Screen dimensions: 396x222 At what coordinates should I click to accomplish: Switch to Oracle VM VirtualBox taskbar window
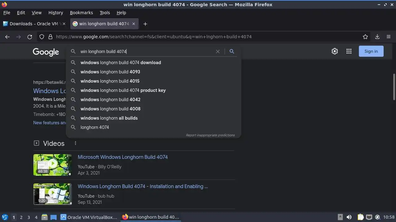pyautogui.click(x=89, y=217)
